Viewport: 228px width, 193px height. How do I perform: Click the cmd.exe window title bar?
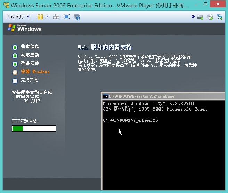pos(163,96)
